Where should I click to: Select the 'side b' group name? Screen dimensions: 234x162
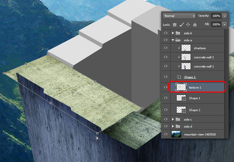coord(188,33)
